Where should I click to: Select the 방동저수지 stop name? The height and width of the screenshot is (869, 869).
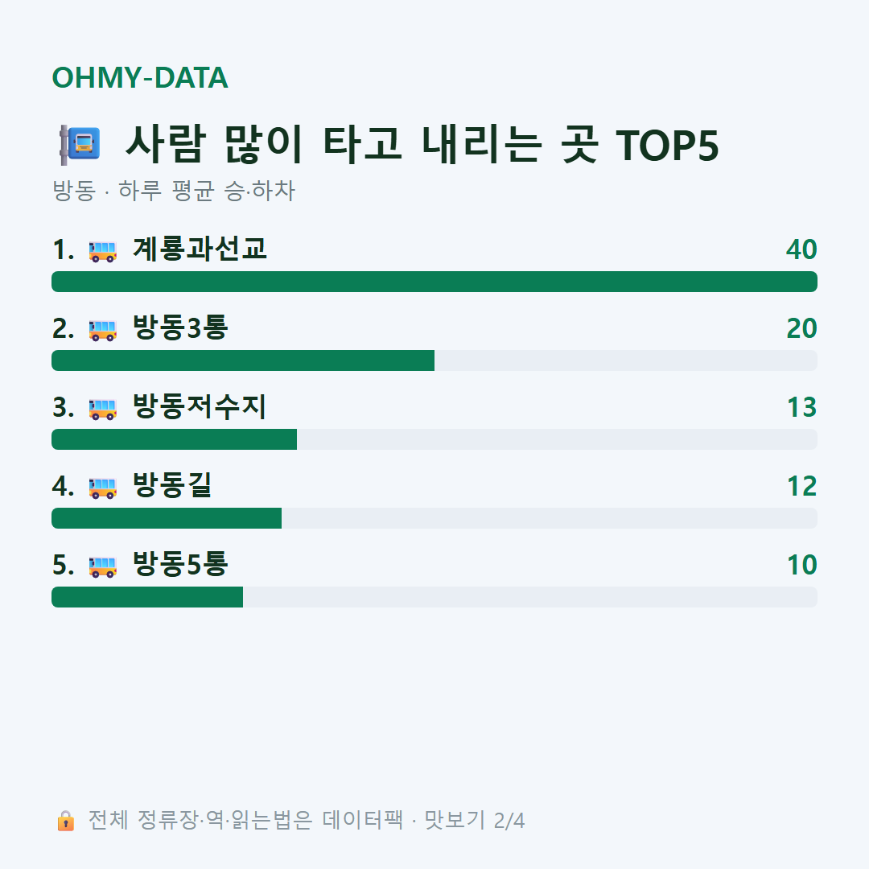click(200, 406)
